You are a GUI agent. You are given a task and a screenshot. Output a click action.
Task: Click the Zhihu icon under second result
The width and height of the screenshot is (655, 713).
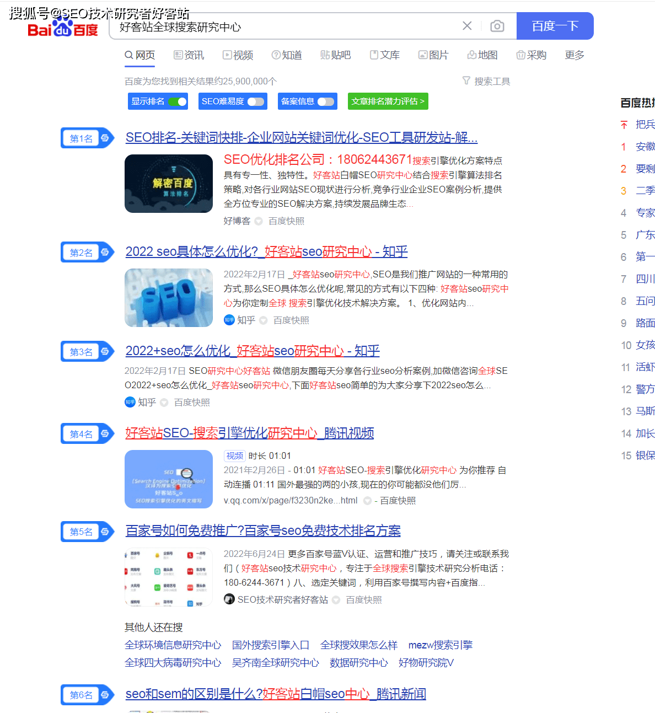coord(229,320)
